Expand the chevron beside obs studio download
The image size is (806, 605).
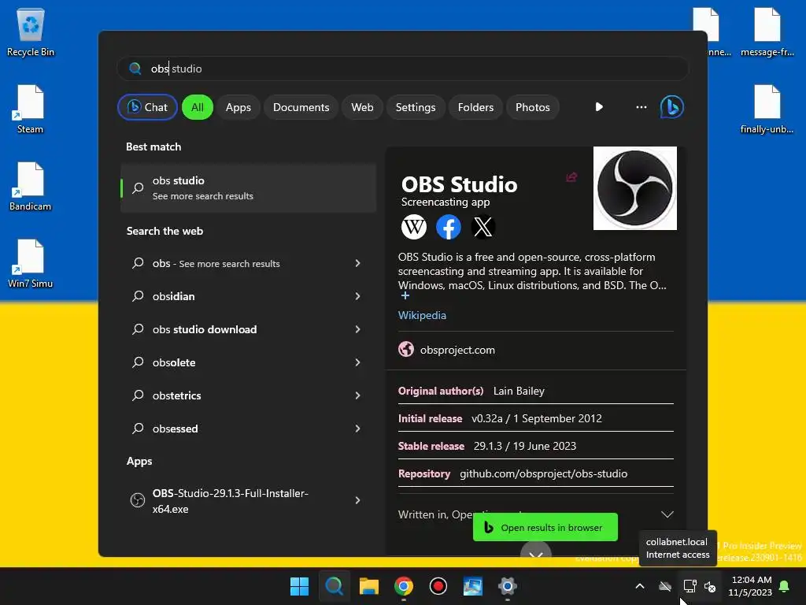(358, 329)
